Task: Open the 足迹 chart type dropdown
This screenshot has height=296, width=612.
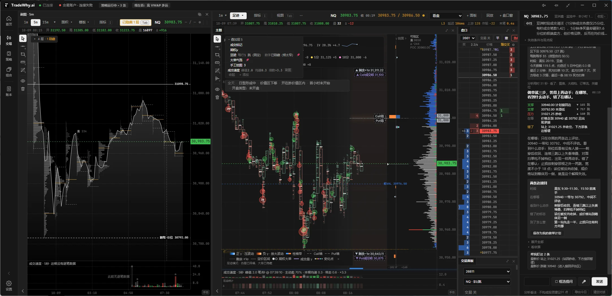Action: (238, 16)
